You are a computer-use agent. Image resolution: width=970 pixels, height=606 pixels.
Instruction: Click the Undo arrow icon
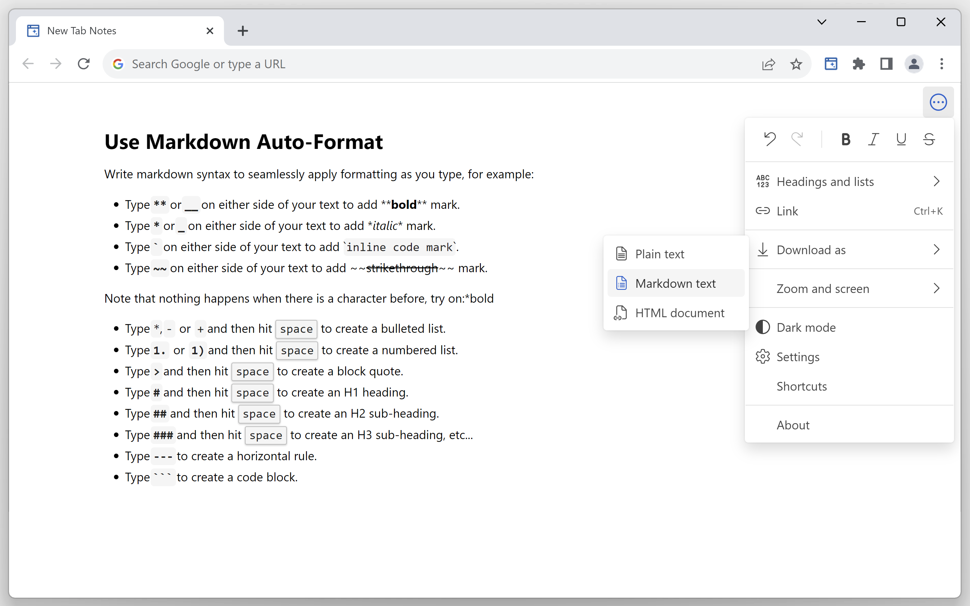click(x=769, y=139)
